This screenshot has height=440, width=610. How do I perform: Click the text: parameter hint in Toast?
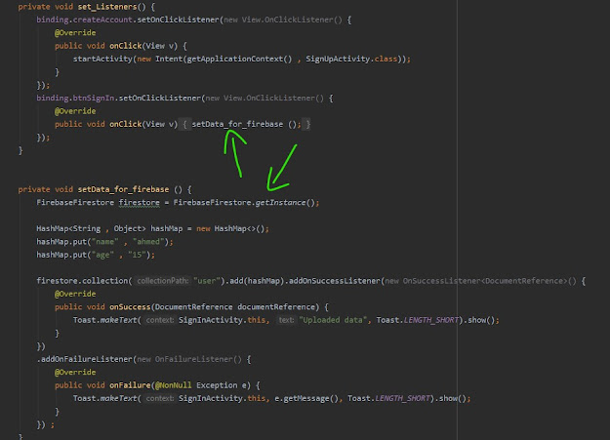[x=286, y=320]
